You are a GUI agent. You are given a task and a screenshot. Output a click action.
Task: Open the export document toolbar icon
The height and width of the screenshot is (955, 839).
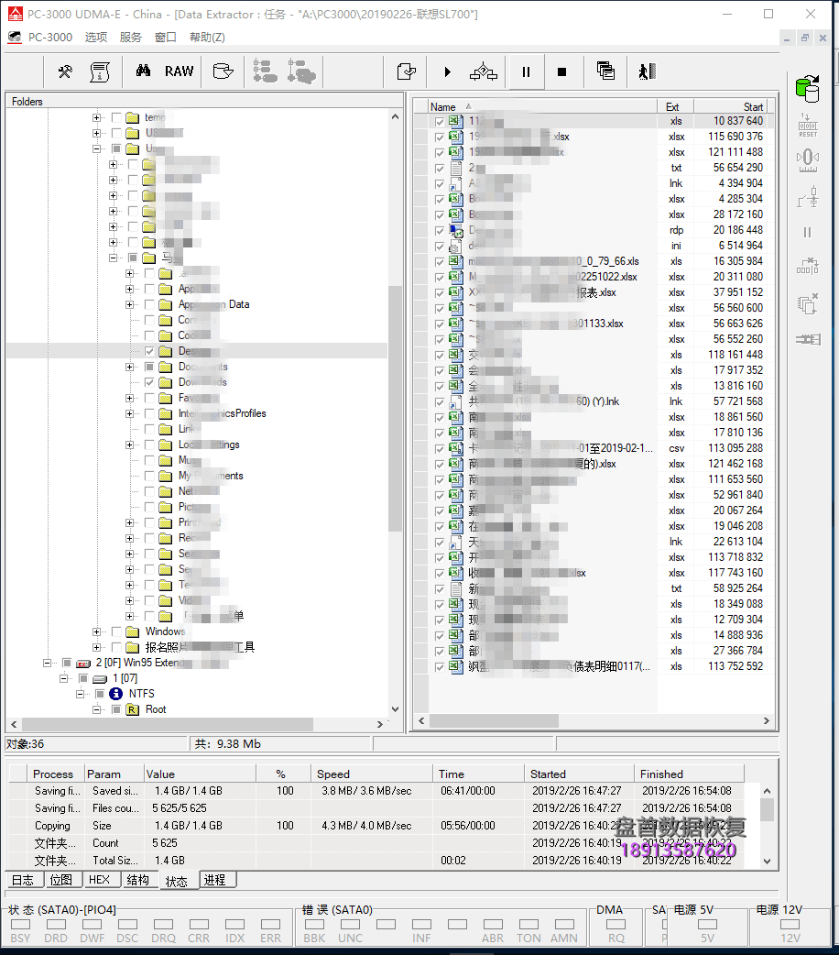pos(406,71)
